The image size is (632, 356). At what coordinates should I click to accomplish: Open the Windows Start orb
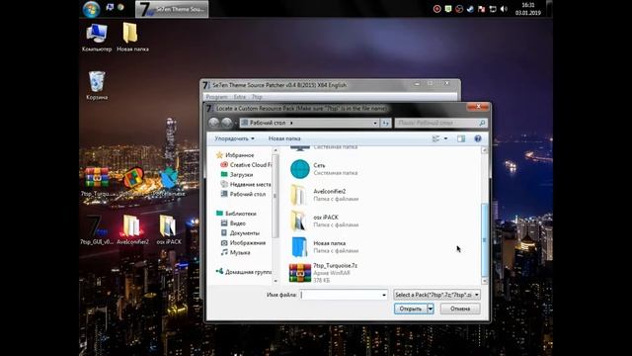pos(92,9)
